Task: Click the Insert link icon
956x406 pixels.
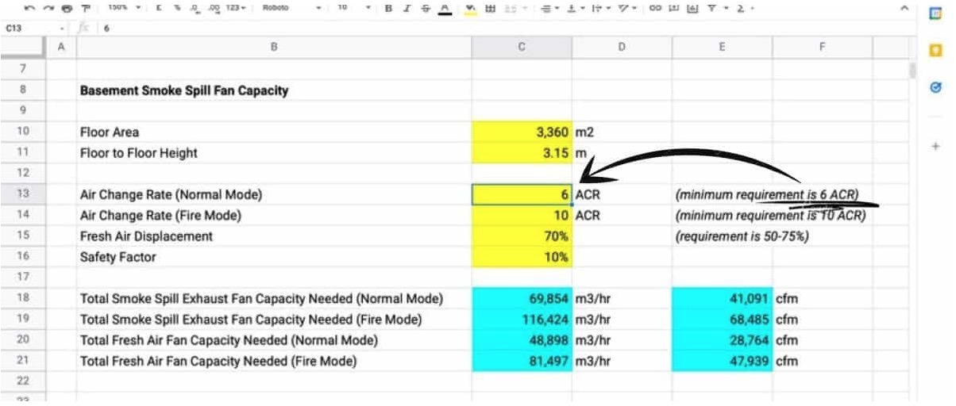Action: click(655, 8)
